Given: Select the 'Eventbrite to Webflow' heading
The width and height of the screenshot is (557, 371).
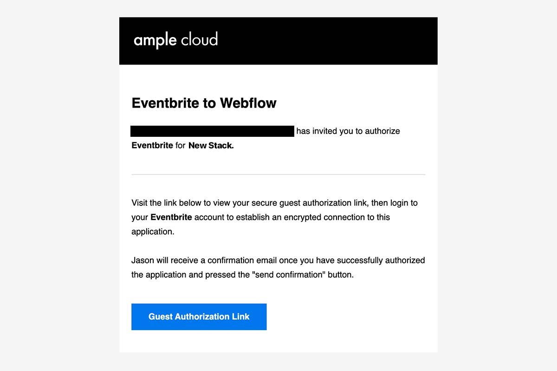Looking at the screenshot, I should 204,103.
